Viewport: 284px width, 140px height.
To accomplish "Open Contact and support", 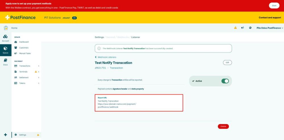I will [270, 18].
